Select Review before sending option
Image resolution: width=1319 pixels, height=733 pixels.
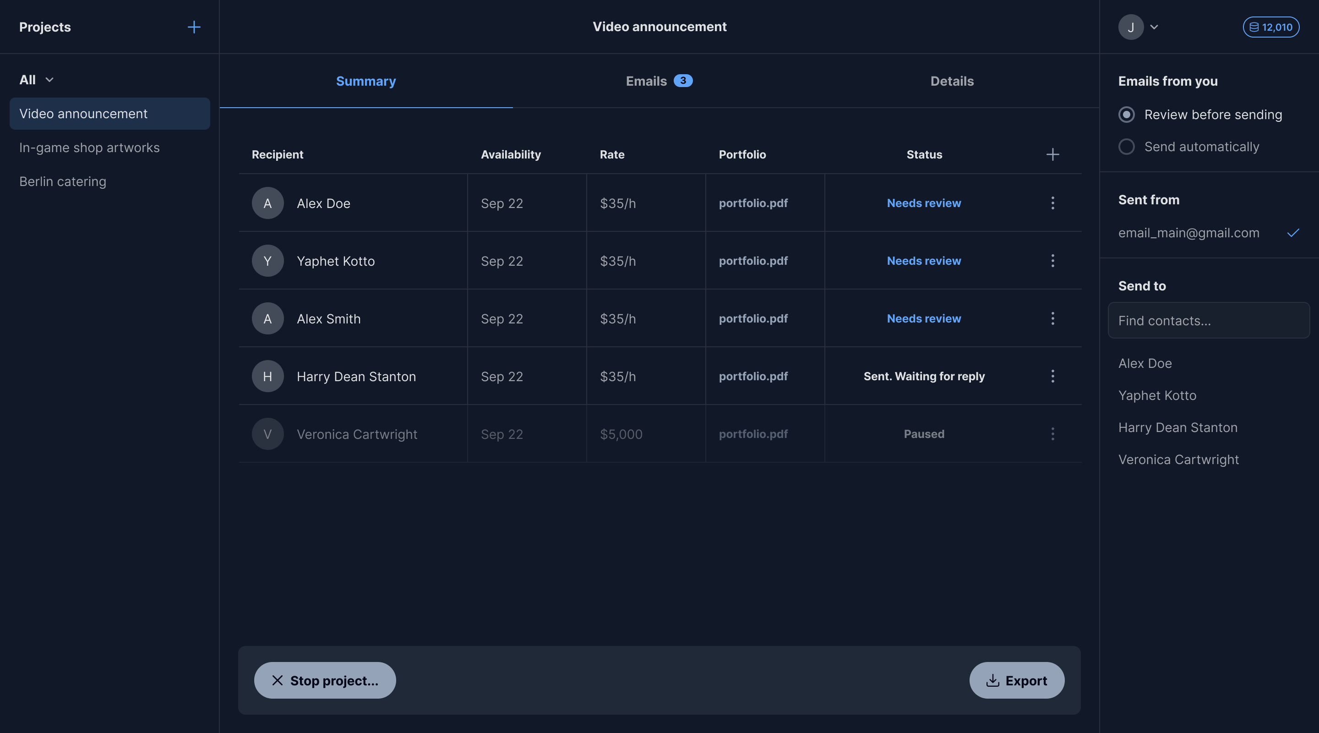1127,114
